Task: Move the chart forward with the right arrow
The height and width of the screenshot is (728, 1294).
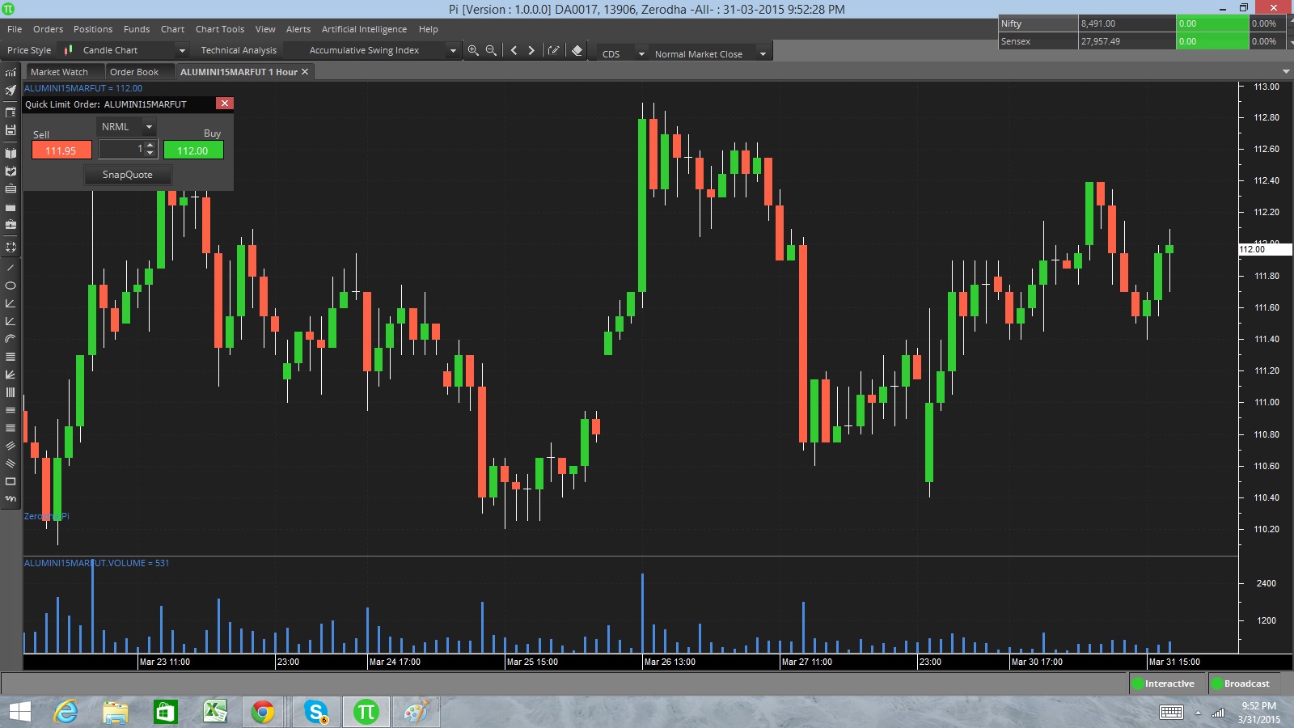Action: (531, 50)
